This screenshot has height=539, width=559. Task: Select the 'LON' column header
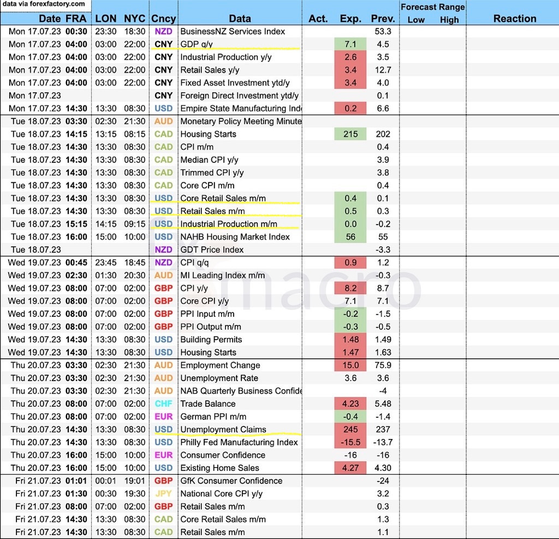click(105, 19)
